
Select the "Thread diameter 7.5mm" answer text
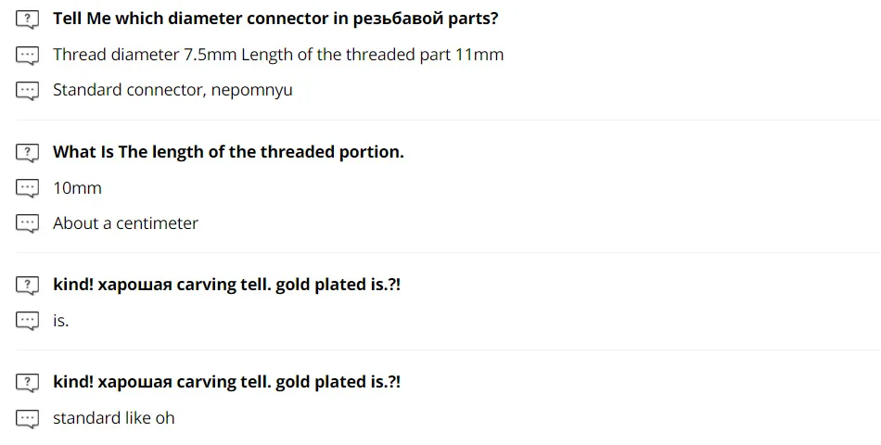pos(278,55)
